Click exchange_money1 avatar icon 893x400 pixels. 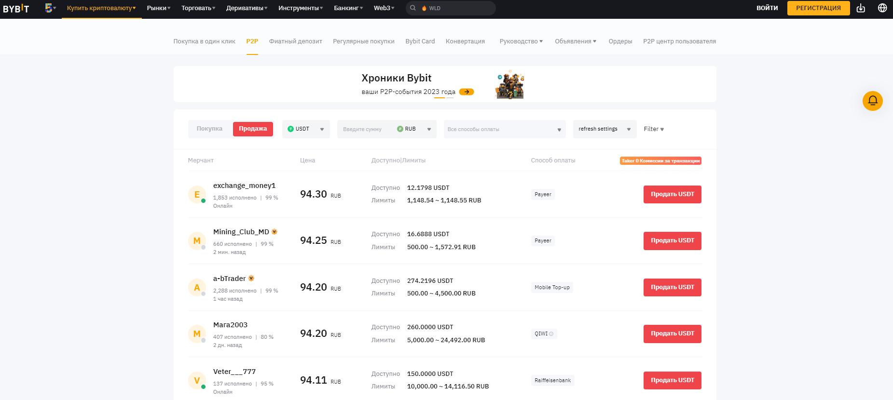pyautogui.click(x=197, y=194)
